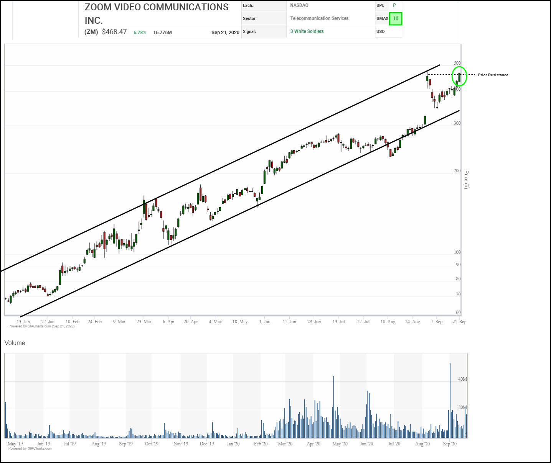551x463 pixels.
Task: Click Powered by SIACharts.com under price chart
Action: point(41,326)
